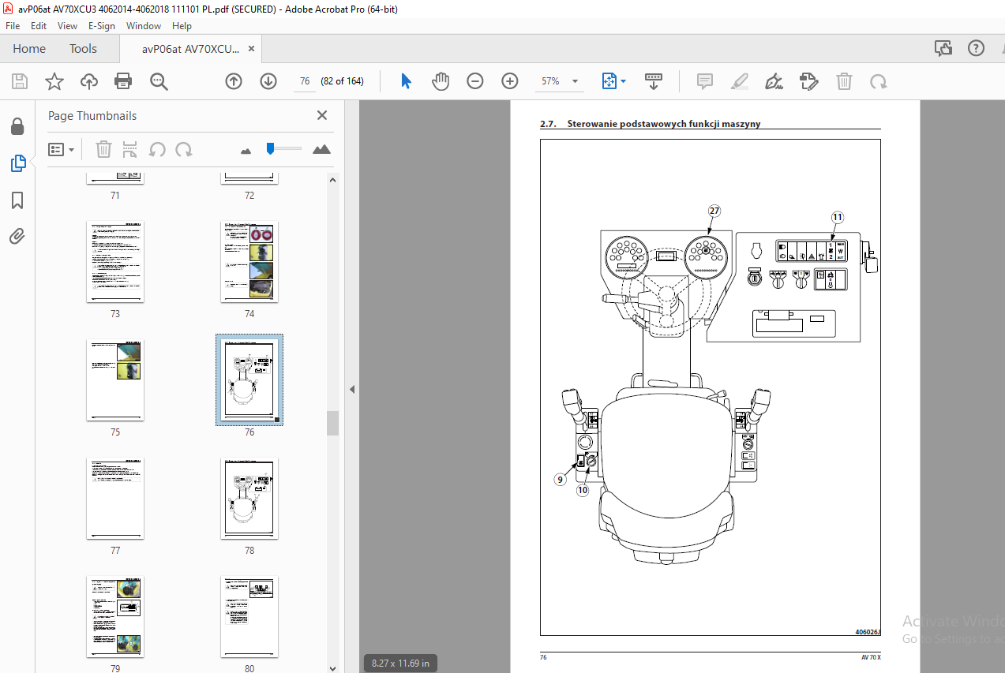1005x673 pixels.
Task: Click heading Sterowanie podstawowych funkcji maszyny
Action: click(x=663, y=124)
